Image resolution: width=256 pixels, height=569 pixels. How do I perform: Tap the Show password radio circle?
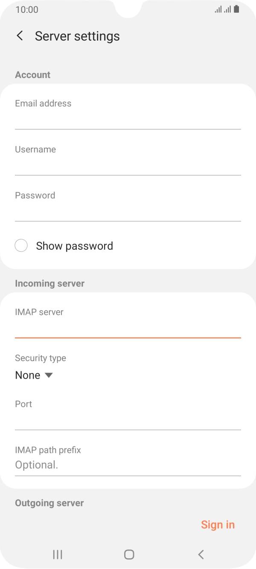pyautogui.click(x=21, y=245)
